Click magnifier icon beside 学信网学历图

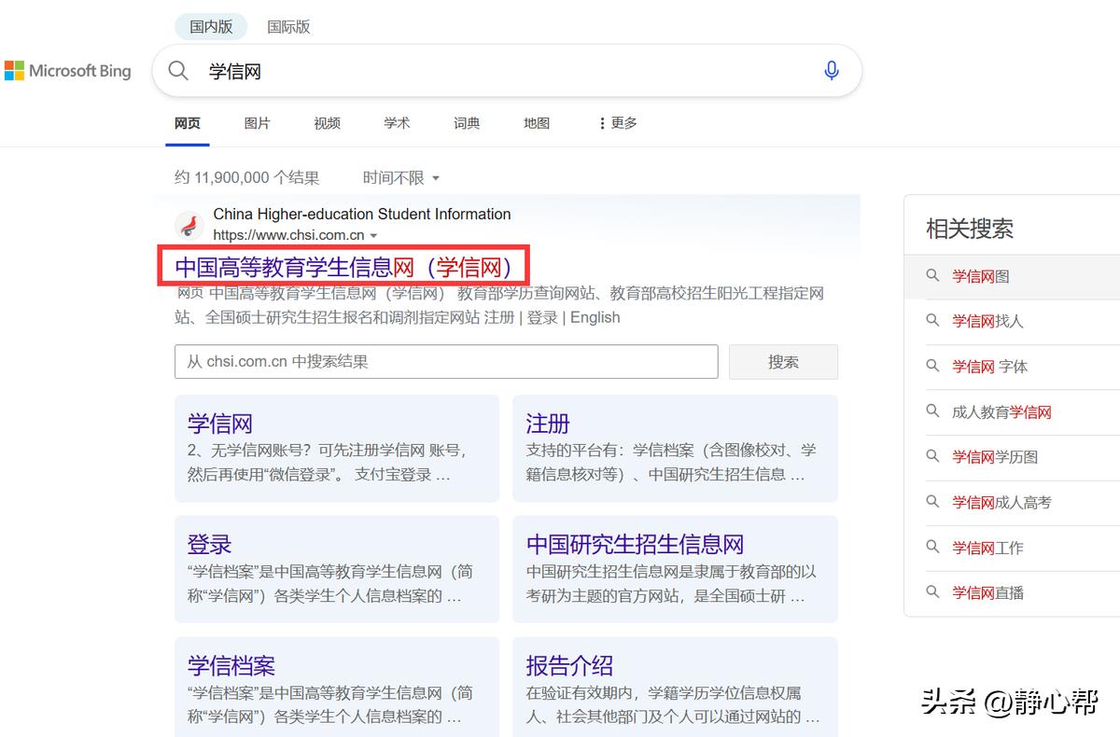click(932, 456)
